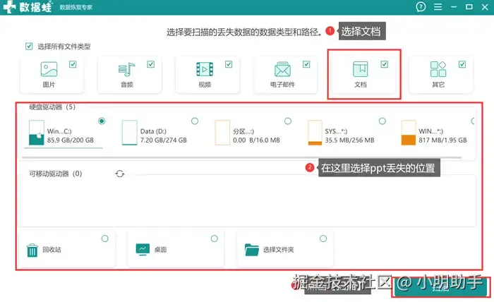The width and height of the screenshot is (494, 302).
Task: Toggle 选择所有文件类型 checkbox
Action: click(29, 47)
